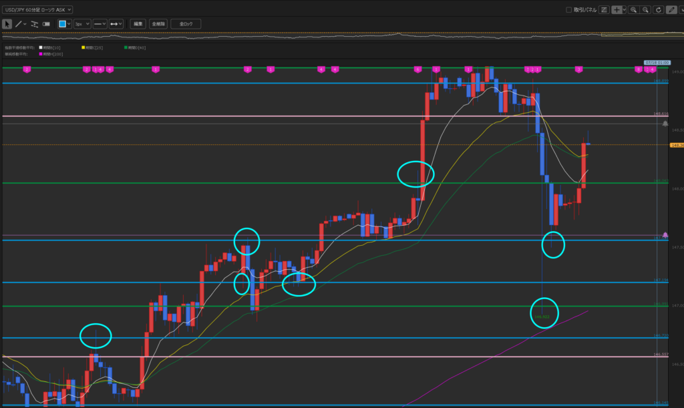The image size is (684, 408).
Task: Open the USD/JPY 60分足 chart selector dropdown
Action: 37,9
